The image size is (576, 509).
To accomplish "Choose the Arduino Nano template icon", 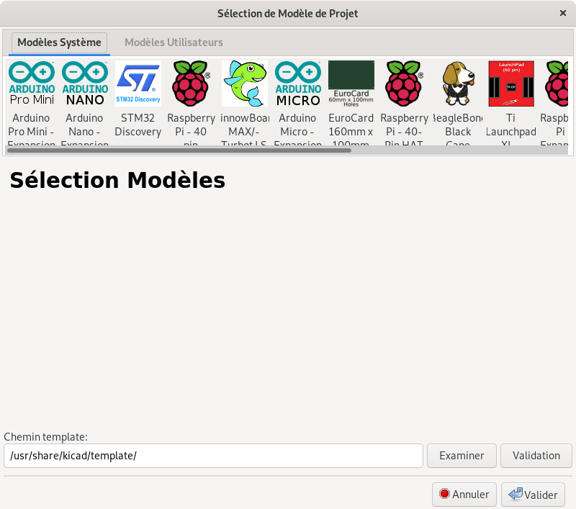I will pyautogui.click(x=85, y=84).
